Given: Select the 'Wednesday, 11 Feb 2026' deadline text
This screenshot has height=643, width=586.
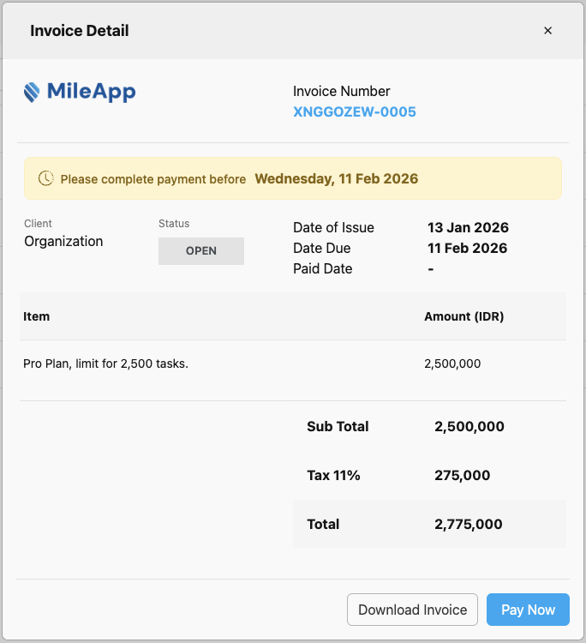Looking at the screenshot, I should (x=337, y=179).
